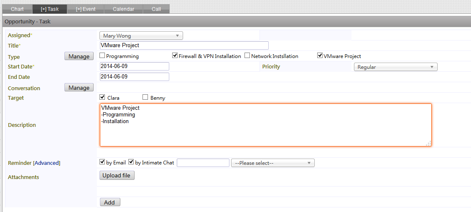This screenshot has height=212, width=471.
Task: Go to the Calendar tab
Action: pos(123,9)
